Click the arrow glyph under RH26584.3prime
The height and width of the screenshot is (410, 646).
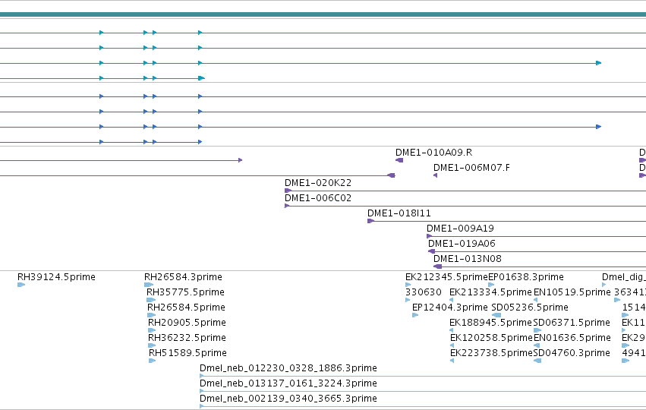149,285
